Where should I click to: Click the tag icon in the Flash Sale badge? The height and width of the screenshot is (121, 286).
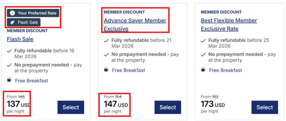(x=12, y=22)
